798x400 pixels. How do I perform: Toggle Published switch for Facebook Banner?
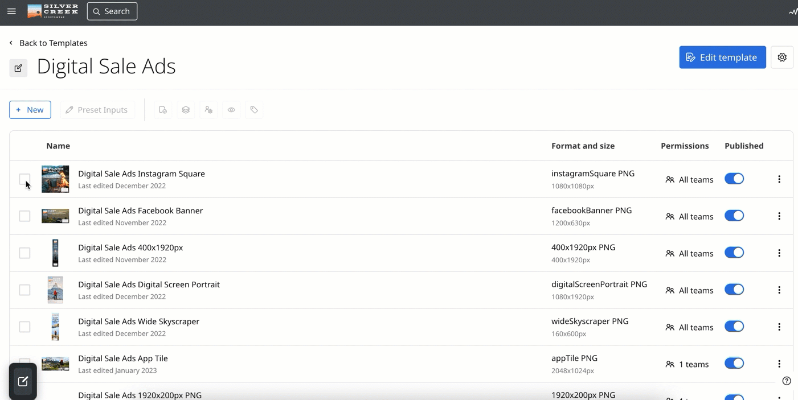[734, 216]
